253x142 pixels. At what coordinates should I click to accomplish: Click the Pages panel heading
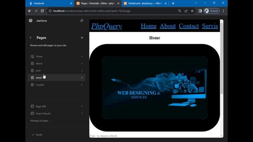click(x=41, y=38)
